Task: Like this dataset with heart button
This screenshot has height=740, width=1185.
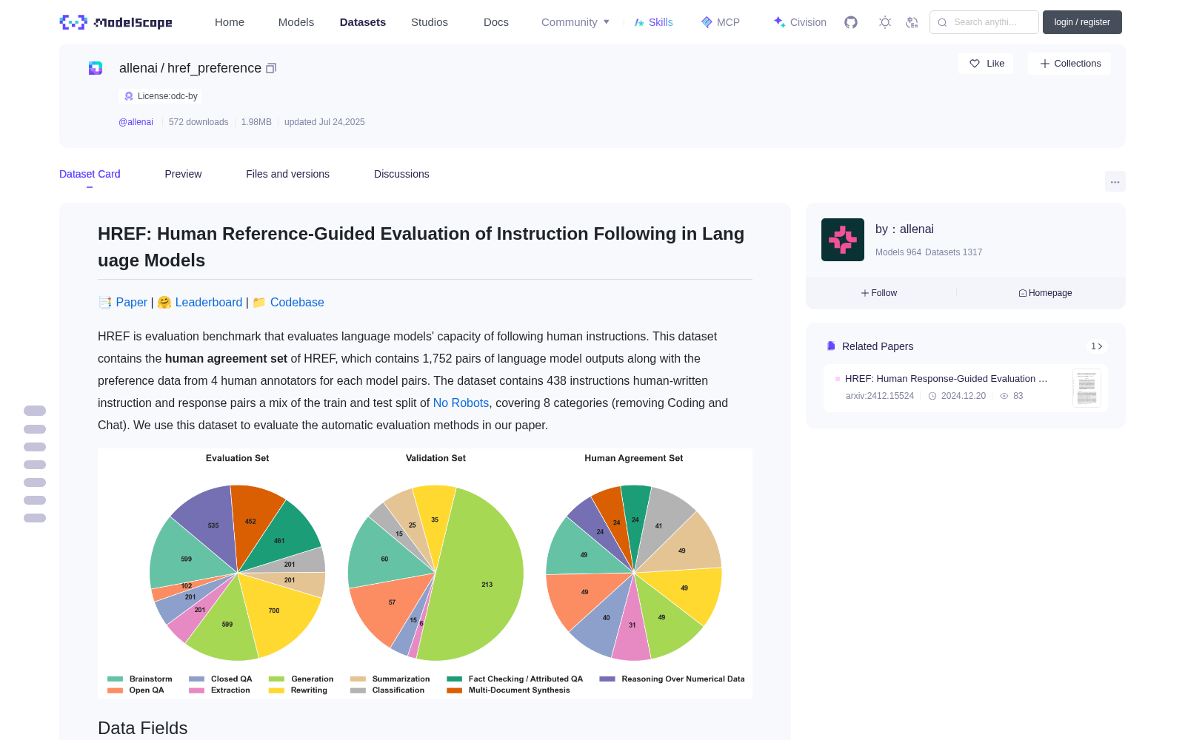Action: pyautogui.click(x=986, y=64)
